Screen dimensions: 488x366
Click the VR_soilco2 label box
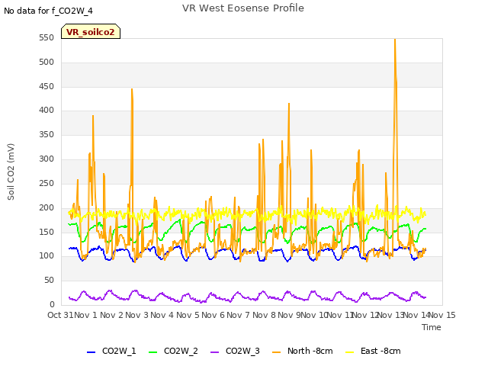click(x=91, y=31)
